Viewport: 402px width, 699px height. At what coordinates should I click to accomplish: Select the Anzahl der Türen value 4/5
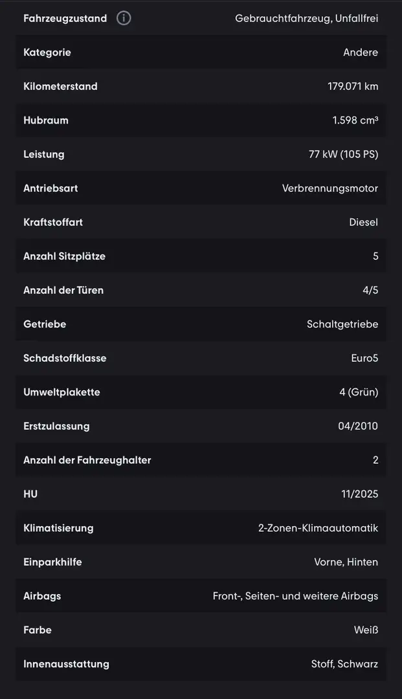coord(370,290)
